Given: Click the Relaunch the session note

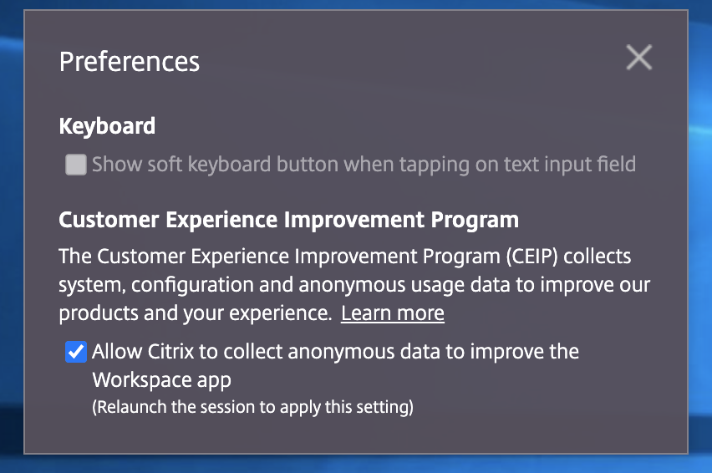Looking at the screenshot, I should point(253,408).
